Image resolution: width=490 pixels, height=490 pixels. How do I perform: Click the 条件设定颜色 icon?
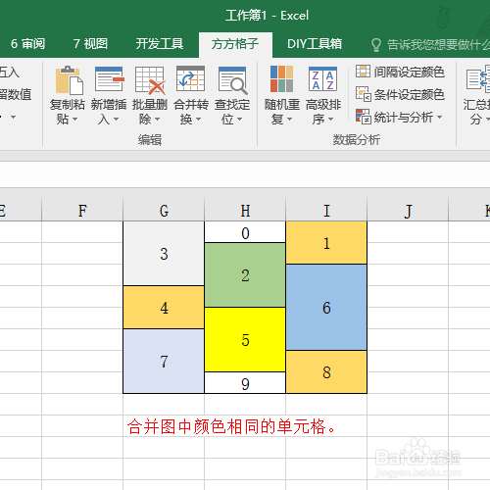364,94
